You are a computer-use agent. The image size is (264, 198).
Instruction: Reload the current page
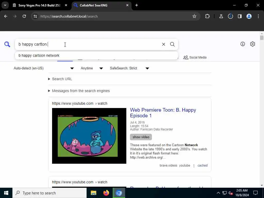[x=24, y=16]
